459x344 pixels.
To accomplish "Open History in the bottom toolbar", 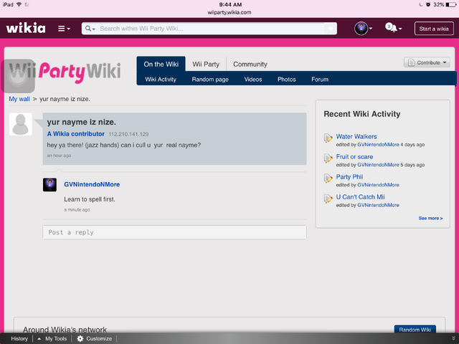I will tap(19, 338).
